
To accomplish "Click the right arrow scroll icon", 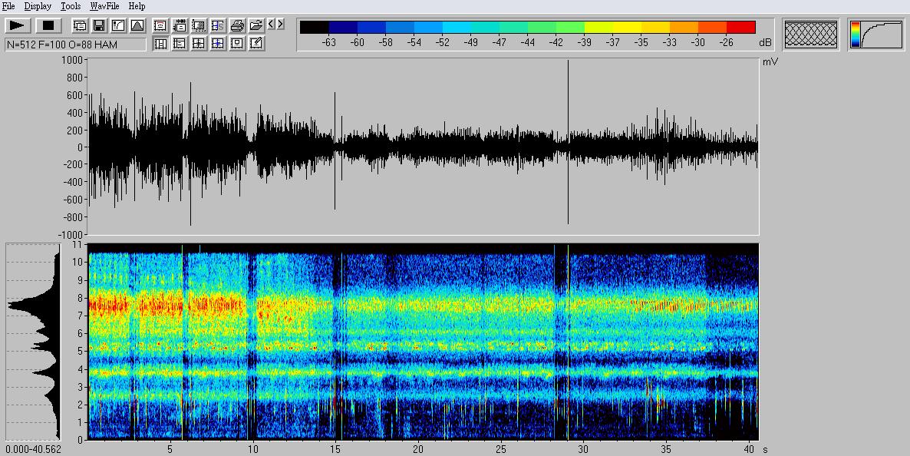I will point(280,25).
